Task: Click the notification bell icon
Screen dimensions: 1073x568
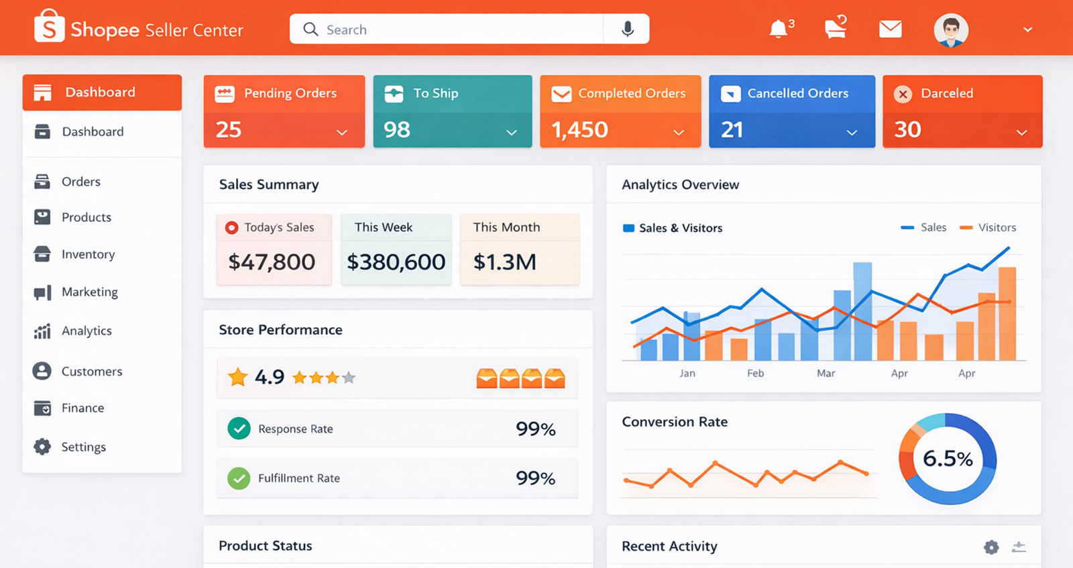Action: click(x=778, y=30)
